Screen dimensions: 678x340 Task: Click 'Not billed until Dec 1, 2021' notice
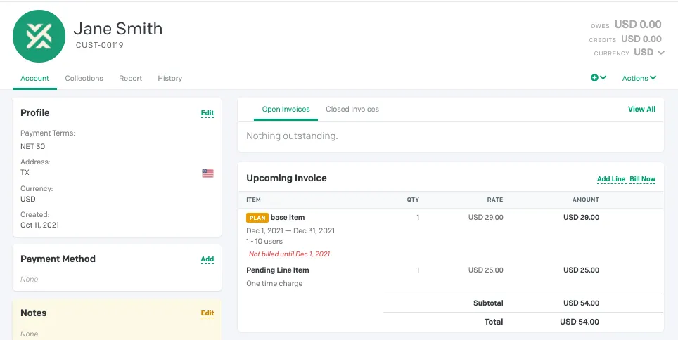[x=289, y=254]
